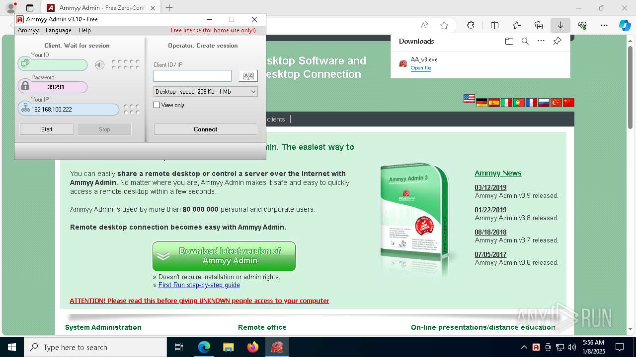Open downloads folder icon in Downloads panel

pyautogui.click(x=509, y=41)
